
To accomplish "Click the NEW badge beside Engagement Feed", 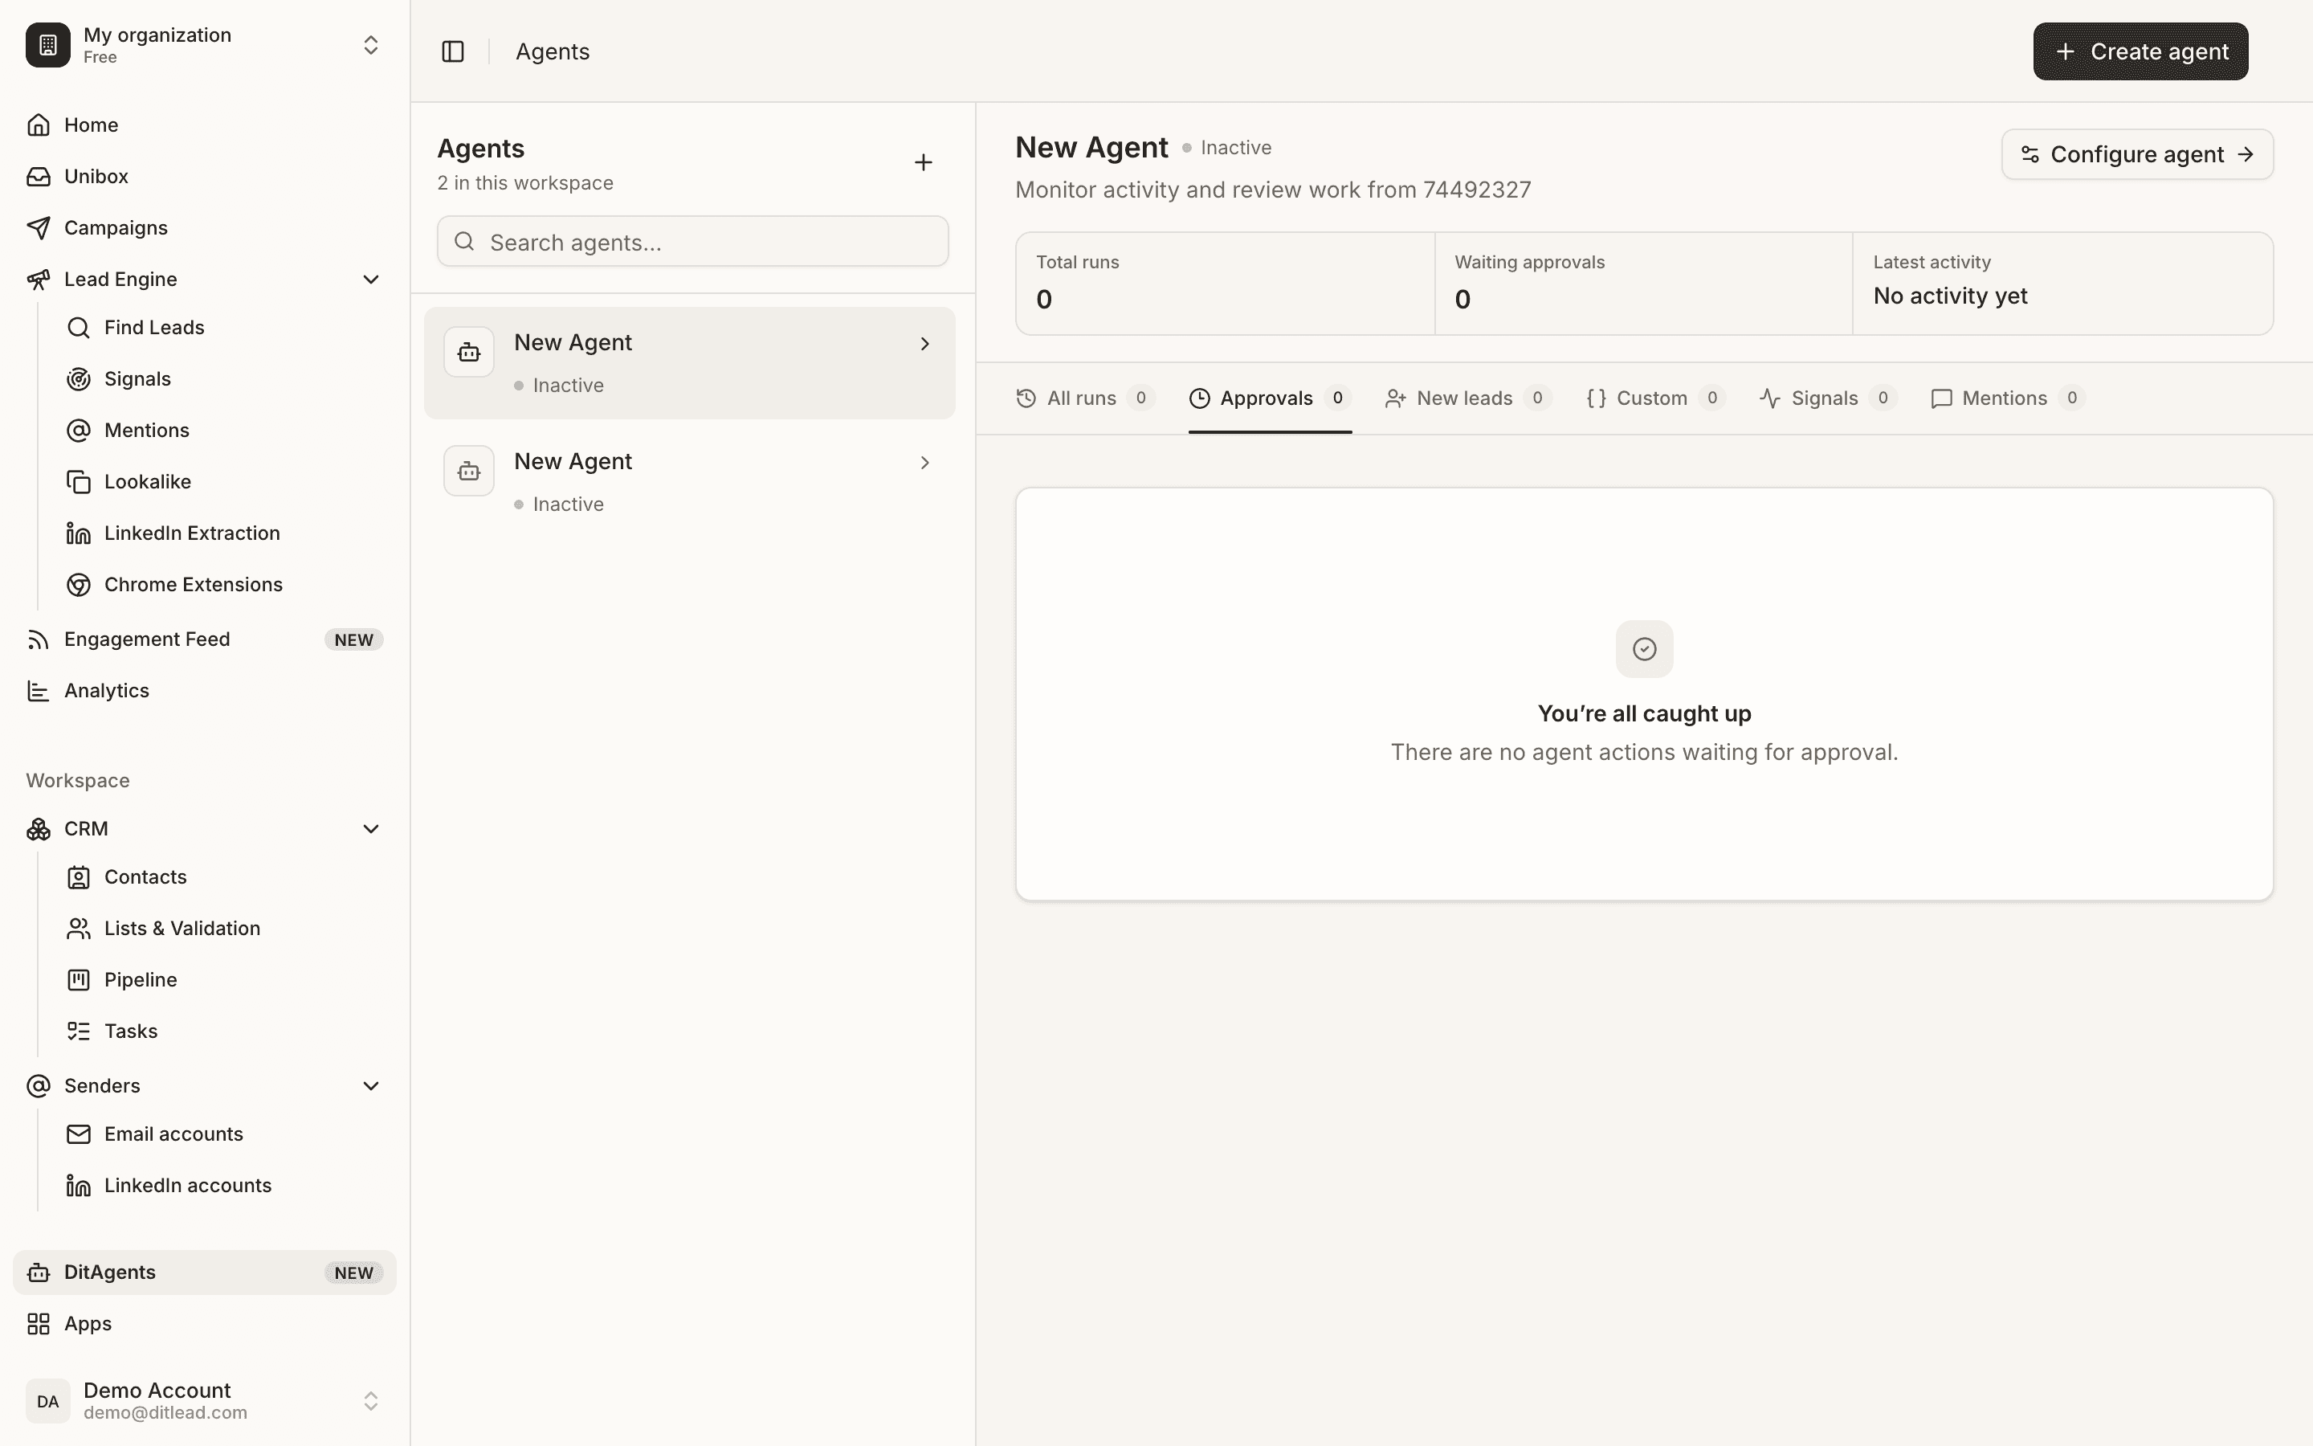I will [x=353, y=639].
